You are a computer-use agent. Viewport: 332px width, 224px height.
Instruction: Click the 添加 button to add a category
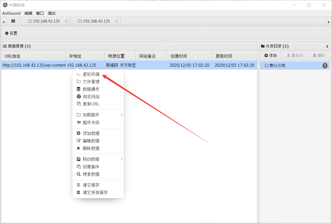tap(270, 55)
